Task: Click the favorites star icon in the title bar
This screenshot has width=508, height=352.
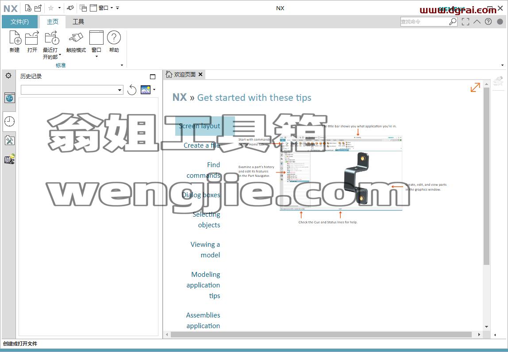Action: point(50,8)
